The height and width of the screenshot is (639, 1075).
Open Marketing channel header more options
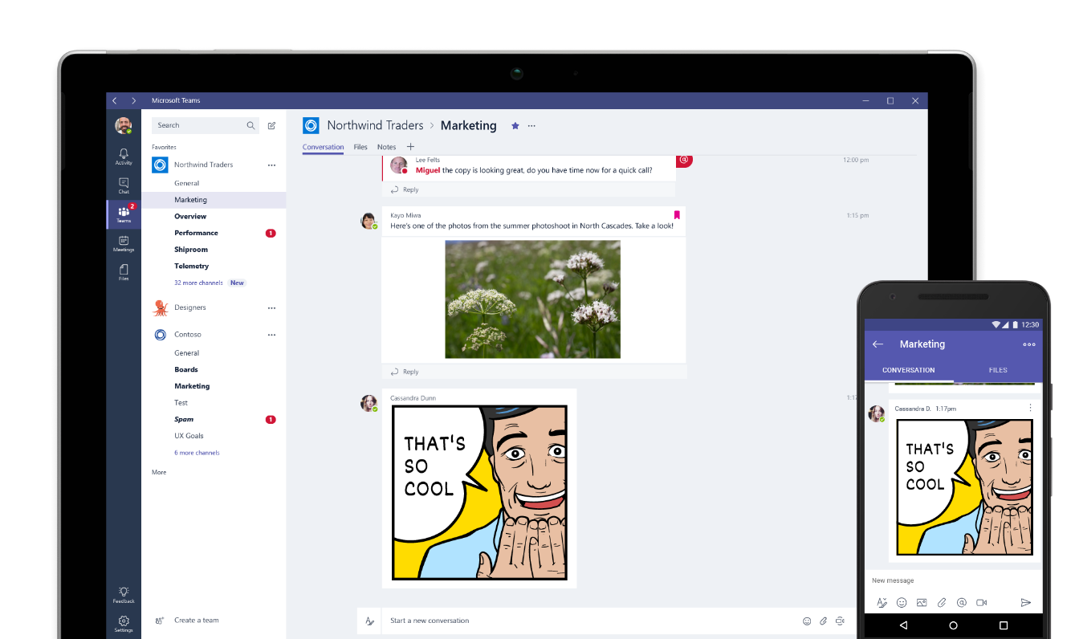click(x=531, y=126)
